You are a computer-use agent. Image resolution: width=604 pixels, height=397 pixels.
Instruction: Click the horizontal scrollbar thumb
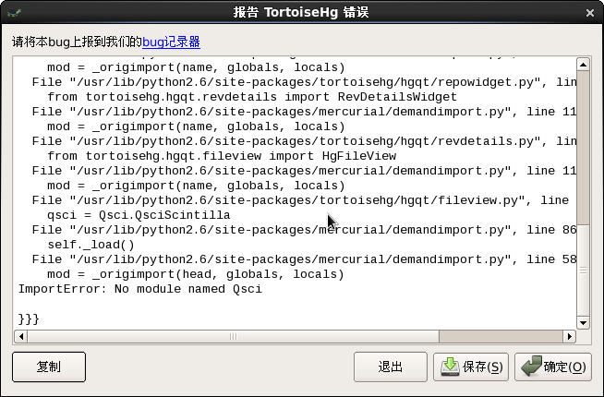234,337
